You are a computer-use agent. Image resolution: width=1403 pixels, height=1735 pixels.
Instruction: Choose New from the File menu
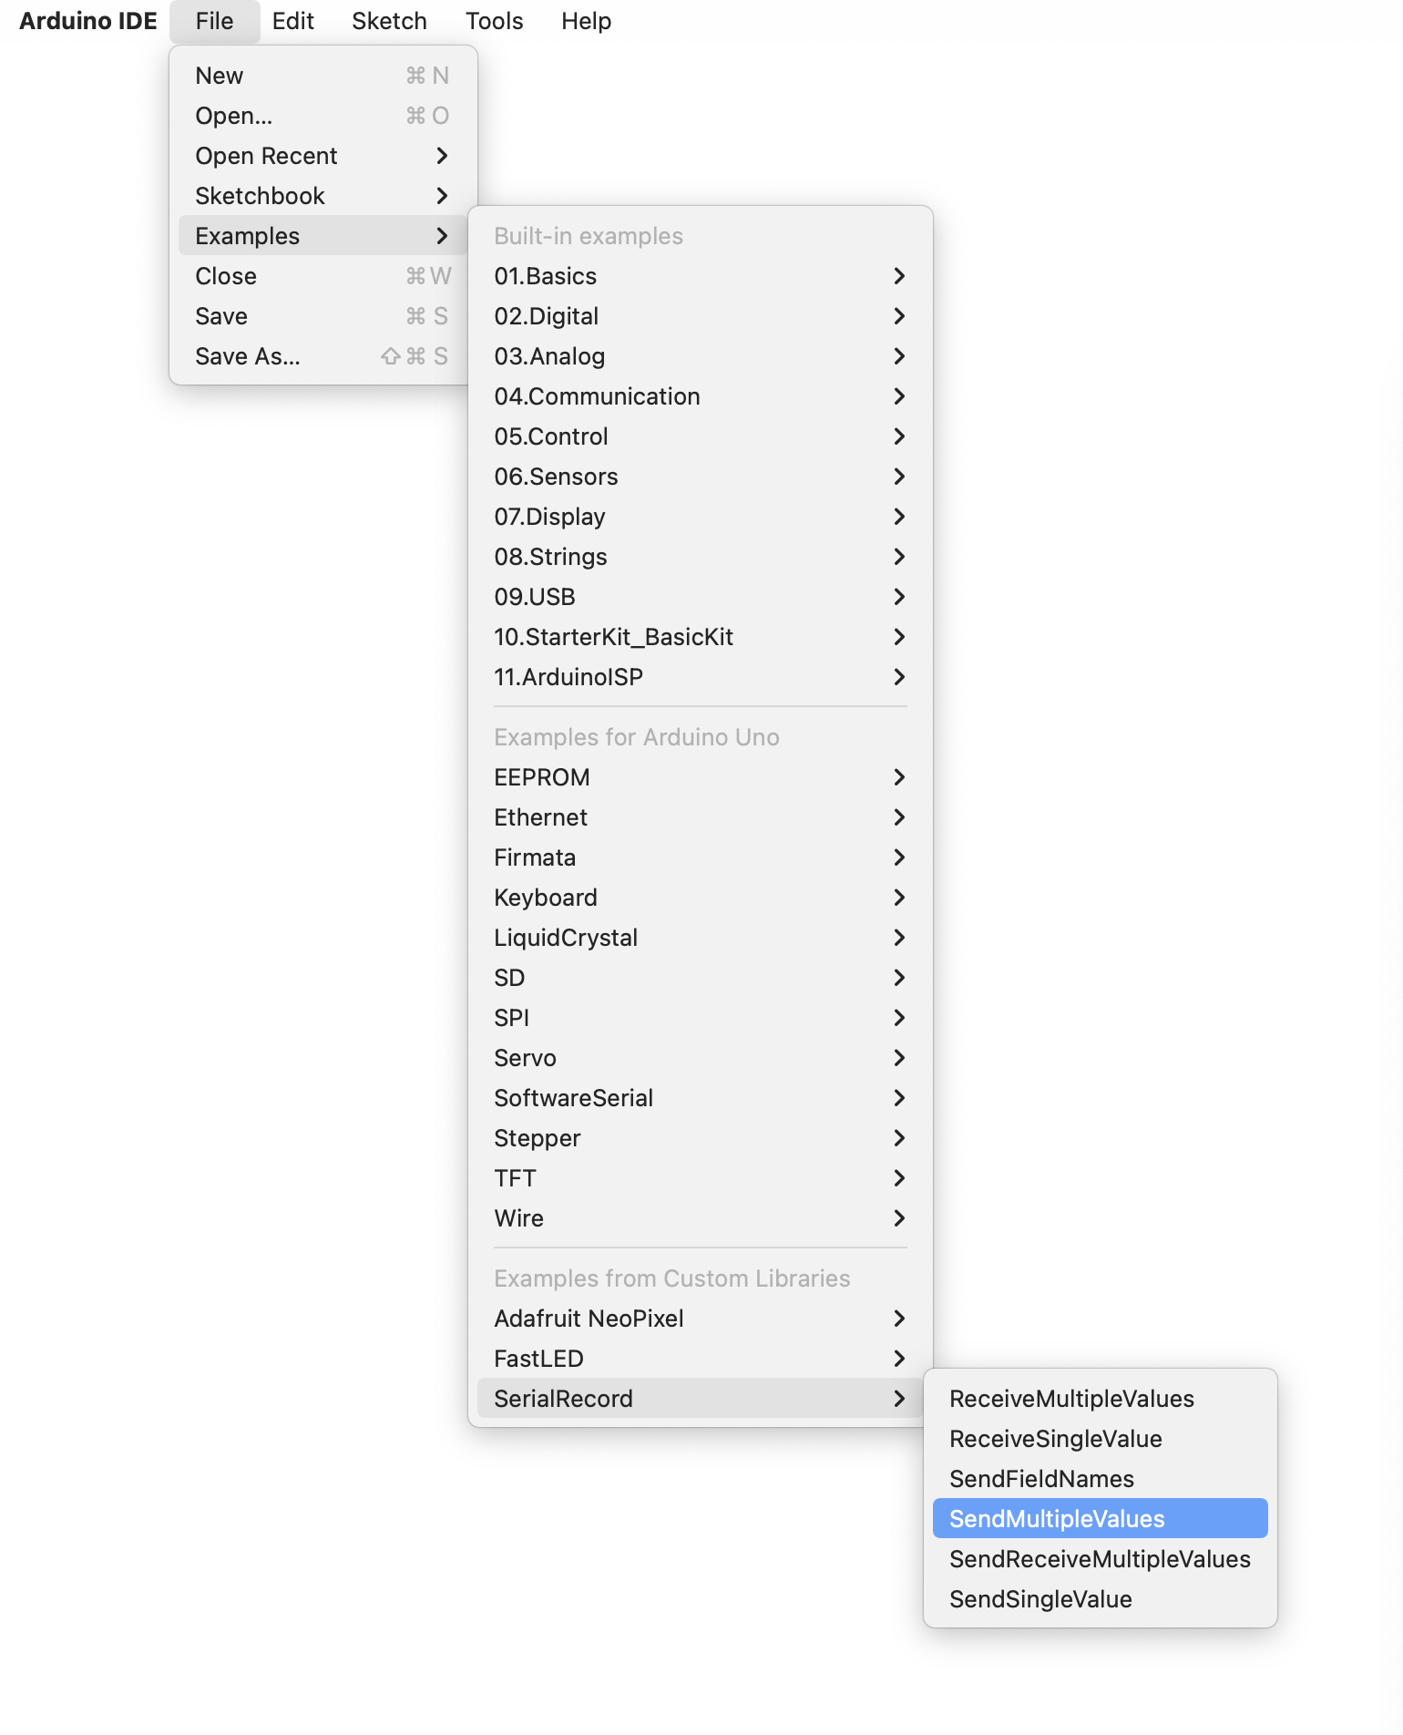point(323,76)
